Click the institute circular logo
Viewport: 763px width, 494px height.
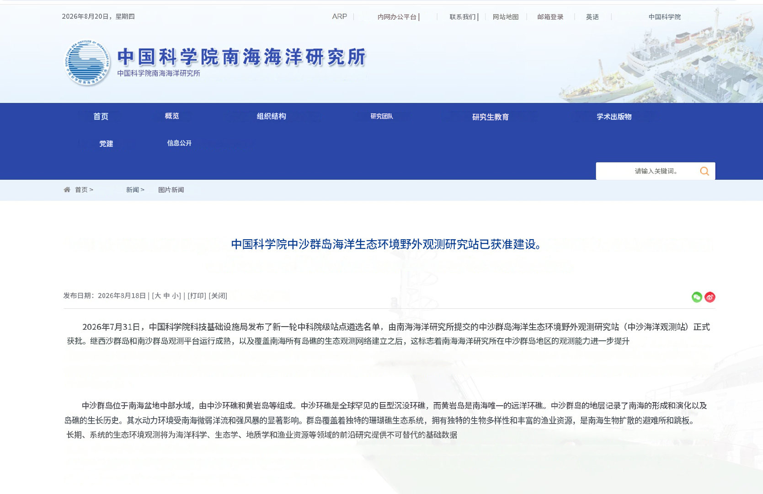tap(87, 62)
